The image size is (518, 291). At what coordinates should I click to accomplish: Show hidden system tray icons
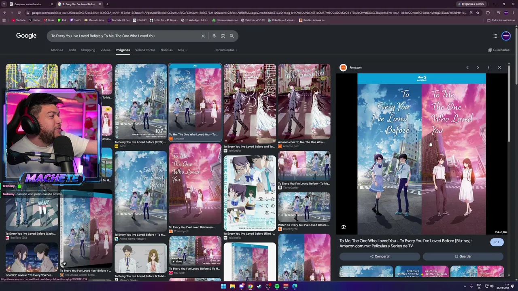pos(465,286)
